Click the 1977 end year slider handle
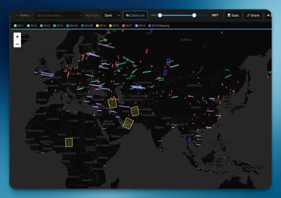The height and width of the screenshot is (198, 281). tap(194, 15)
